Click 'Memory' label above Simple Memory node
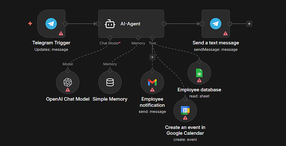 coord(110,64)
